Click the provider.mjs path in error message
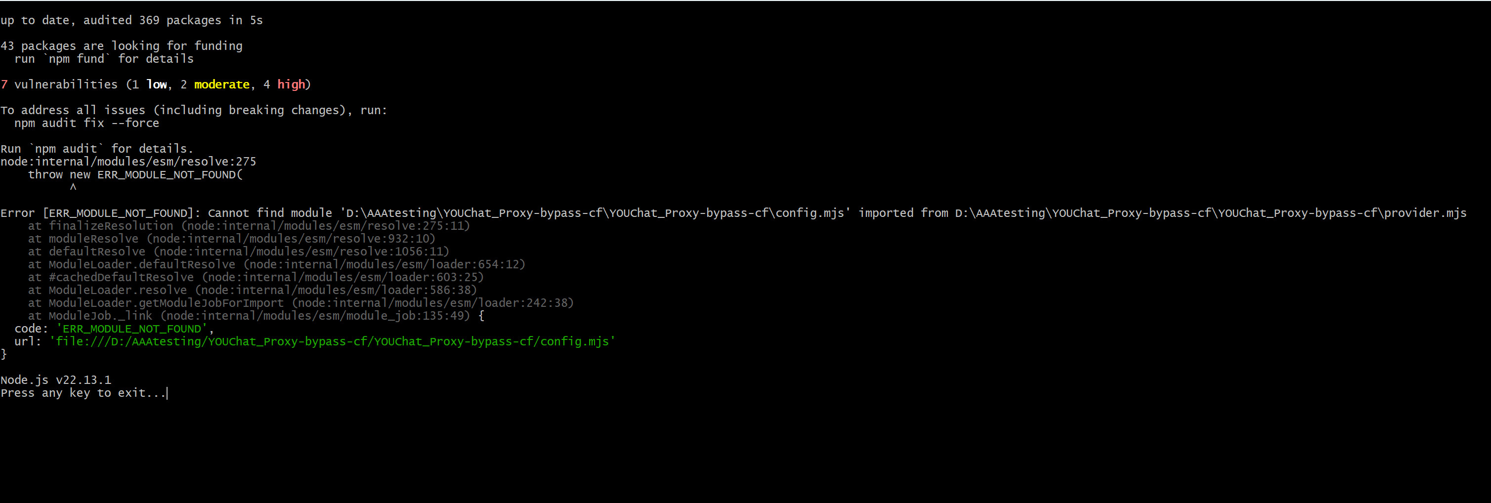 click(1210, 213)
